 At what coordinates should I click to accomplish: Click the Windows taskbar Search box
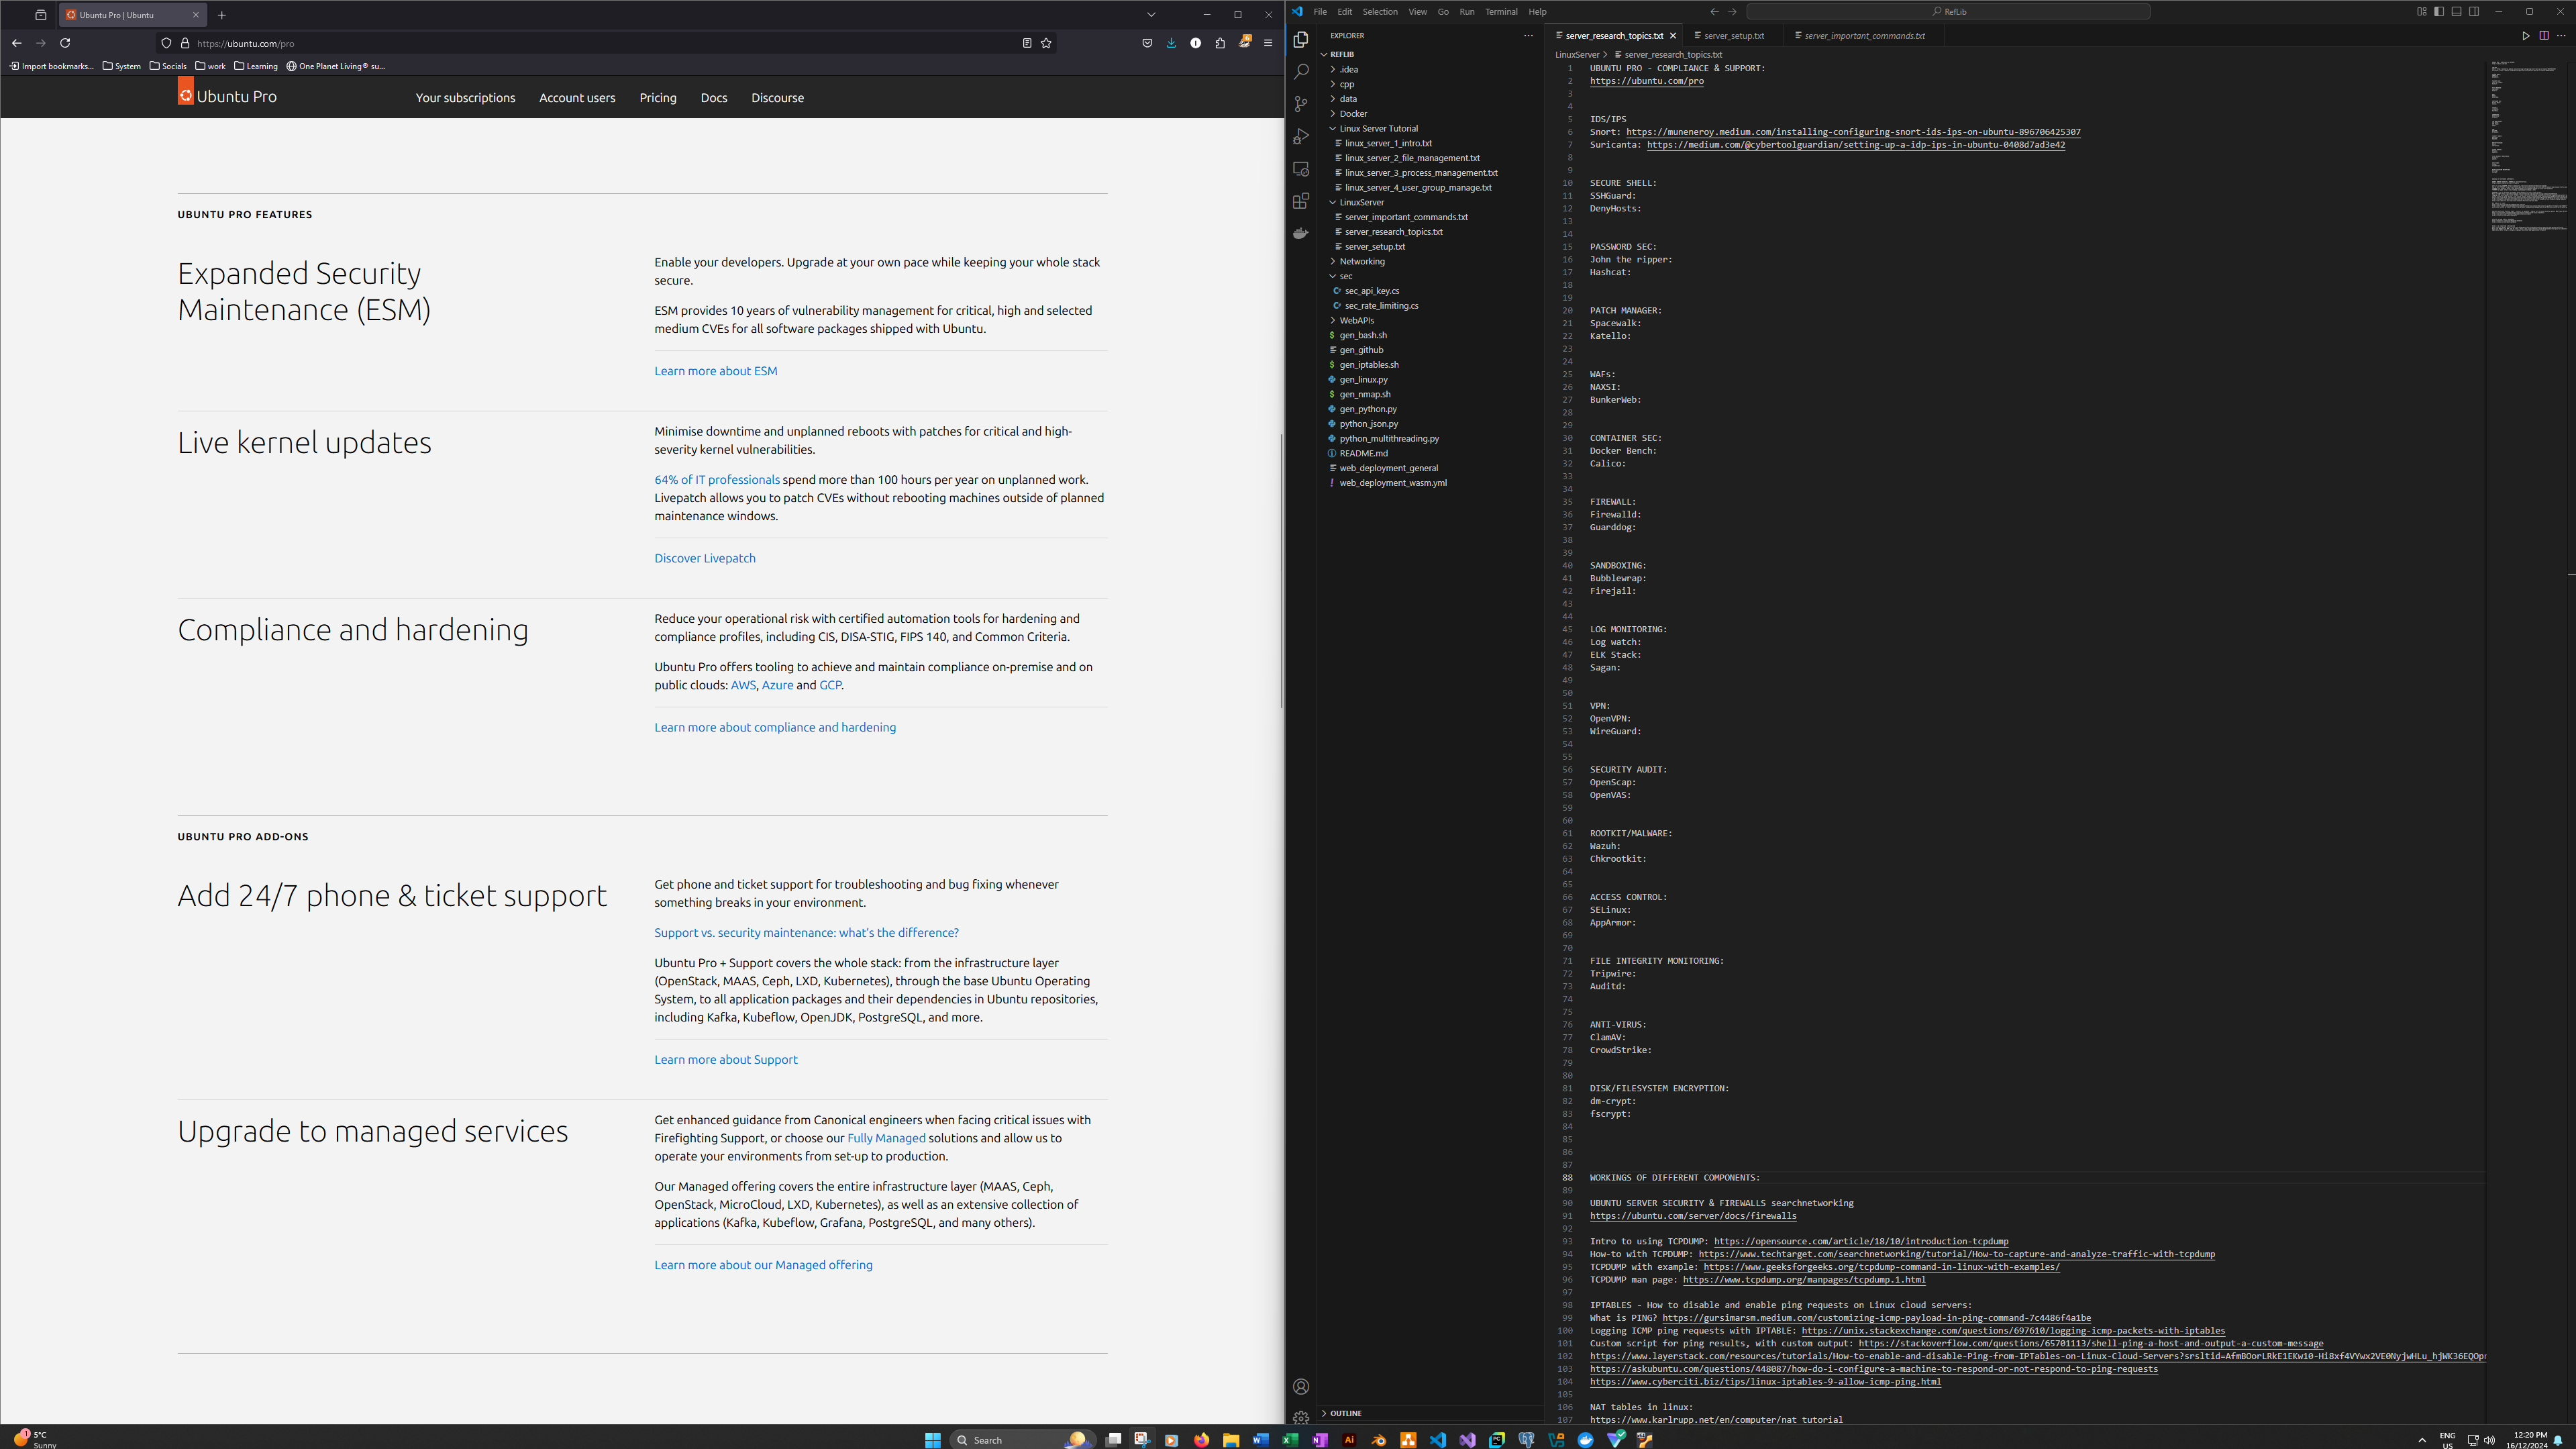(x=1022, y=1439)
